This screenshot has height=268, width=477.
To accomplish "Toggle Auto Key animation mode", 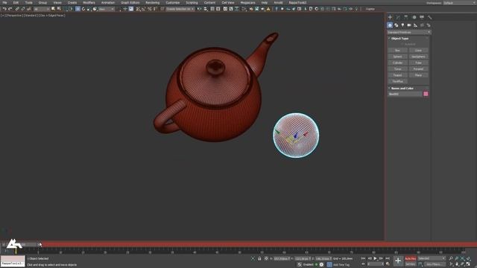I will coord(411,258).
